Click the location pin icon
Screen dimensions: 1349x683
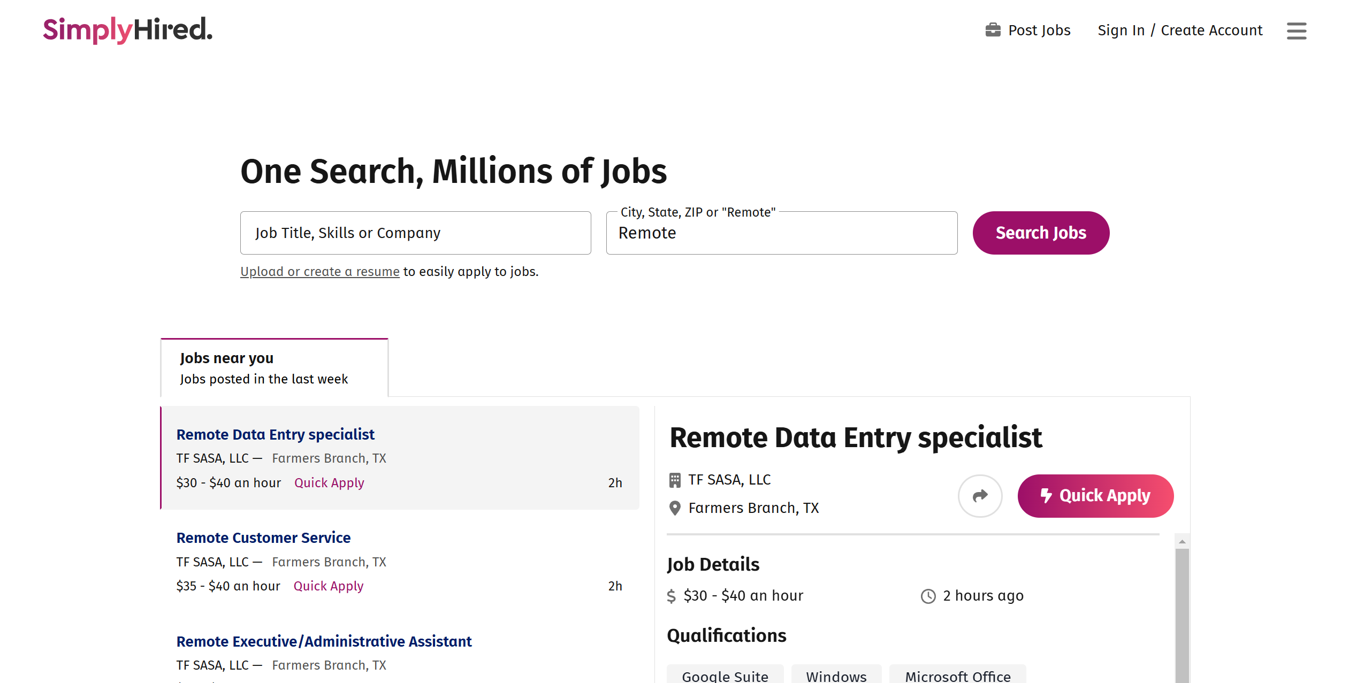[675, 508]
